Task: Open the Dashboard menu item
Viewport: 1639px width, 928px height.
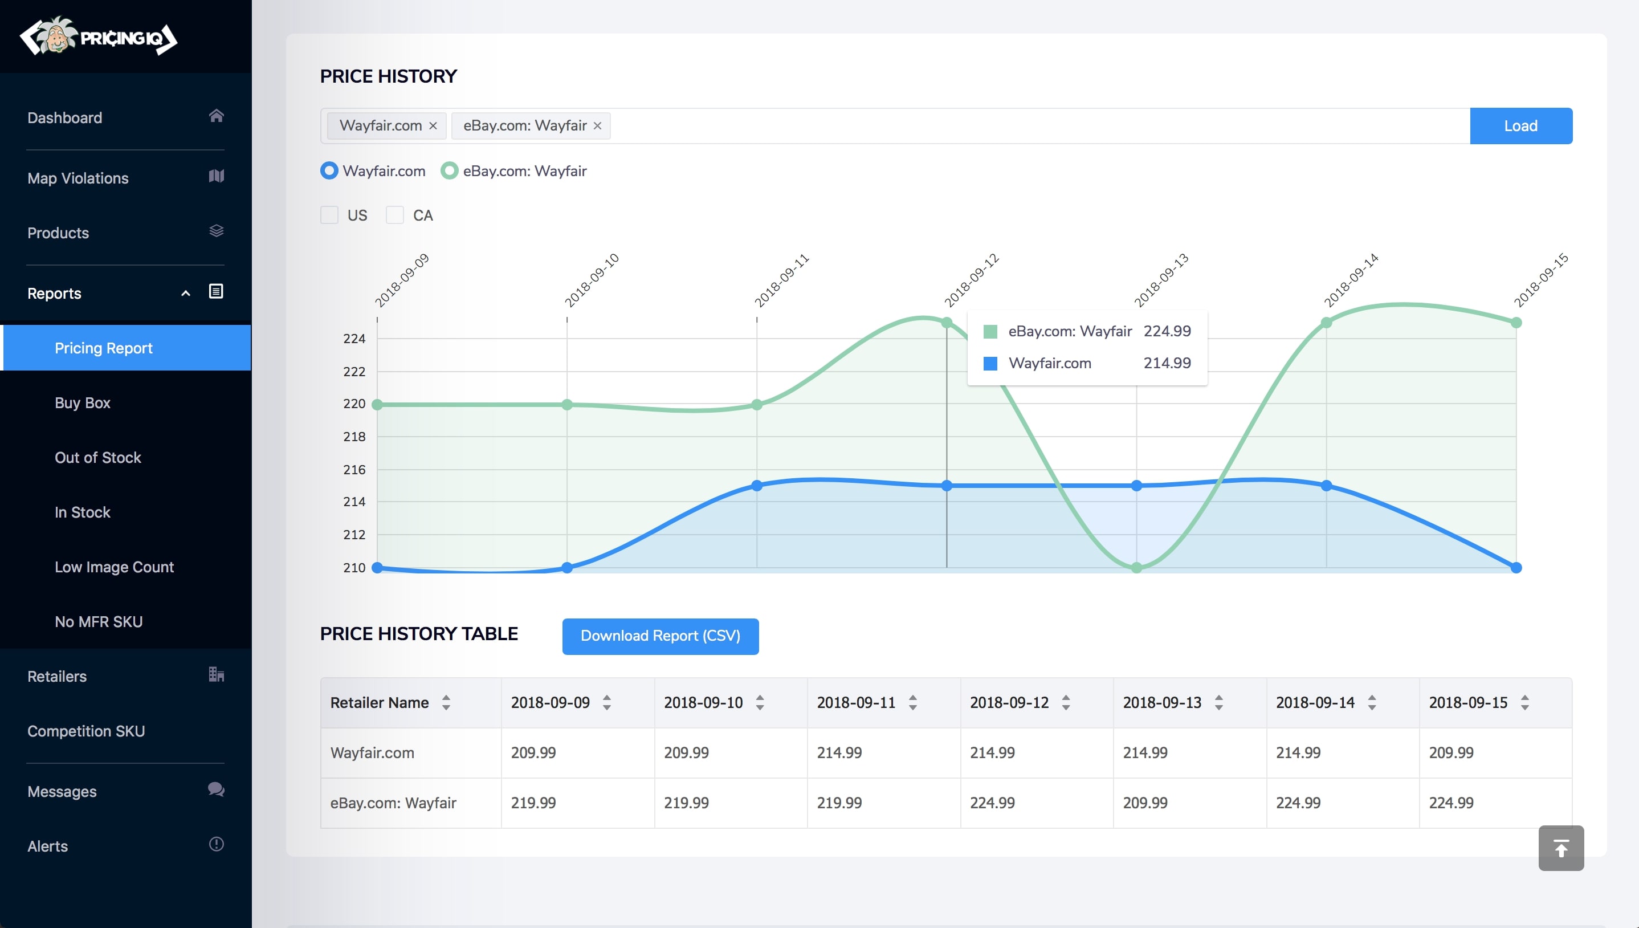Action: coord(125,118)
